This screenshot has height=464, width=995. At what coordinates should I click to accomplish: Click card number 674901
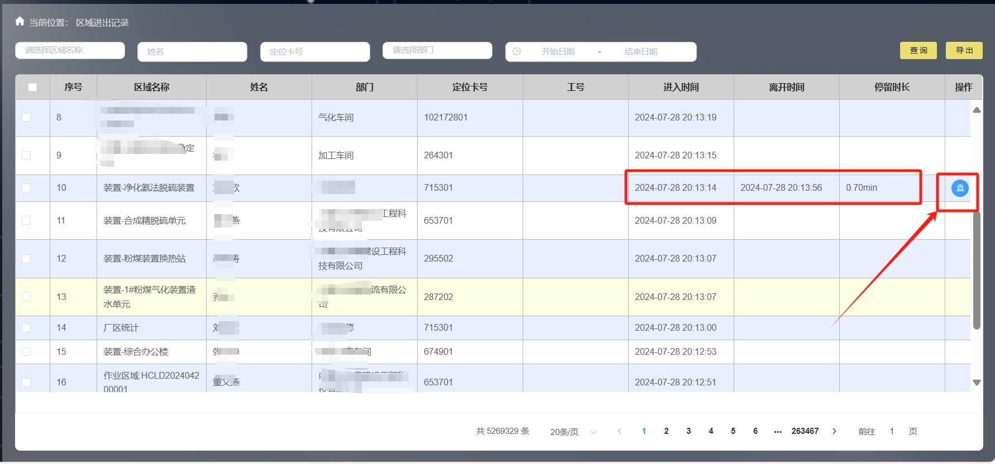coord(438,351)
